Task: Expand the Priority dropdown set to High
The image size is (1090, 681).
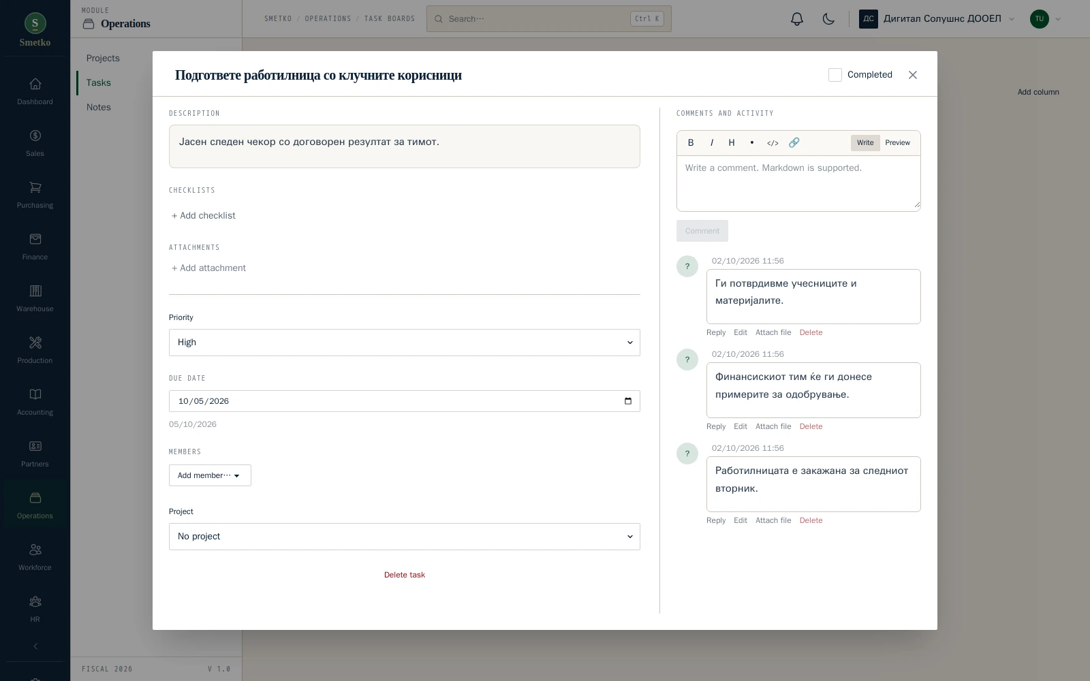Action: click(x=405, y=343)
